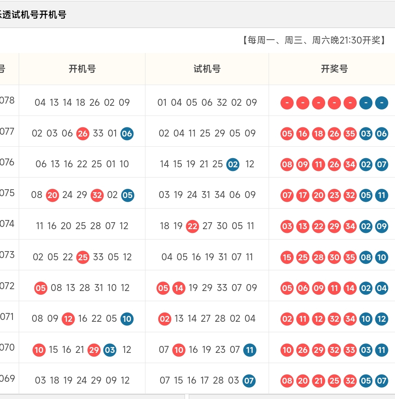The image size is (395, 399).
Task: Click red ball 05 in row 072 开机号
Action: [x=41, y=288]
